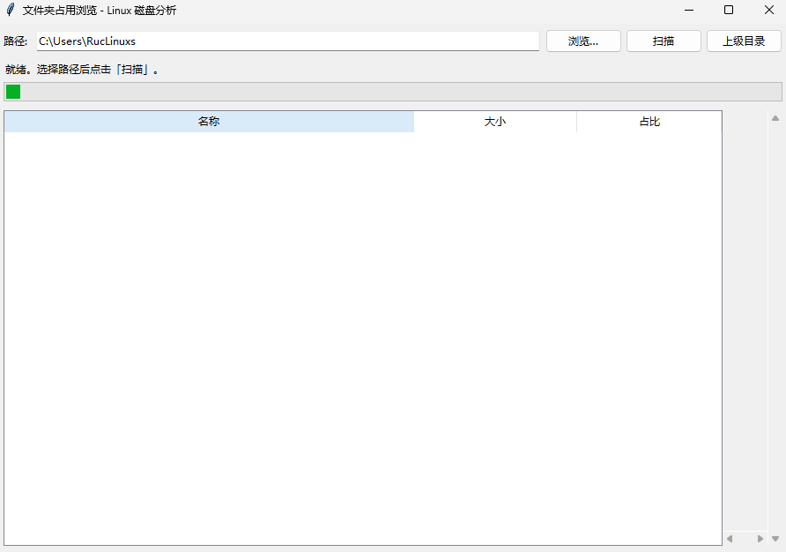The width and height of the screenshot is (786, 552).
Task: Go up using the 上级目录 button
Action: pos(744,41)
